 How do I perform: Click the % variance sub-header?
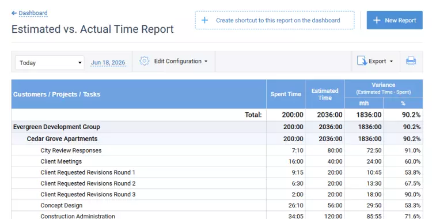403,103
